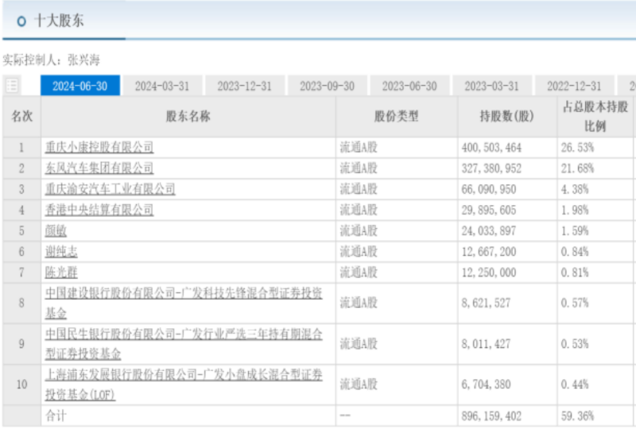Select share count 66,090,950
The image size is (636, 429).
pyautogui.click(x=489, y=189)
